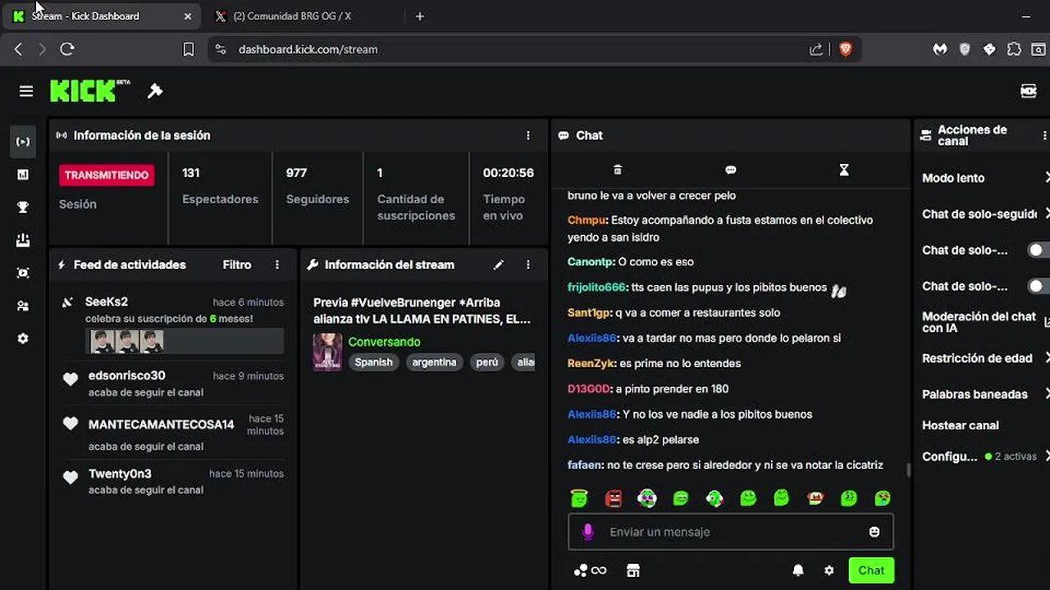Click the Conversando category thumbnail image
Viewport: 1050px width, 590px height.
click(327, 352)
